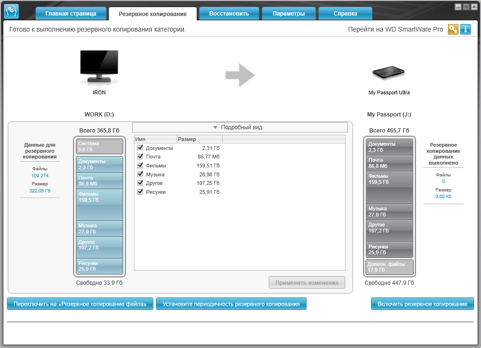
Task: Click the Всего 365,8 Гб total label
Action: click(x=99, y=131)
